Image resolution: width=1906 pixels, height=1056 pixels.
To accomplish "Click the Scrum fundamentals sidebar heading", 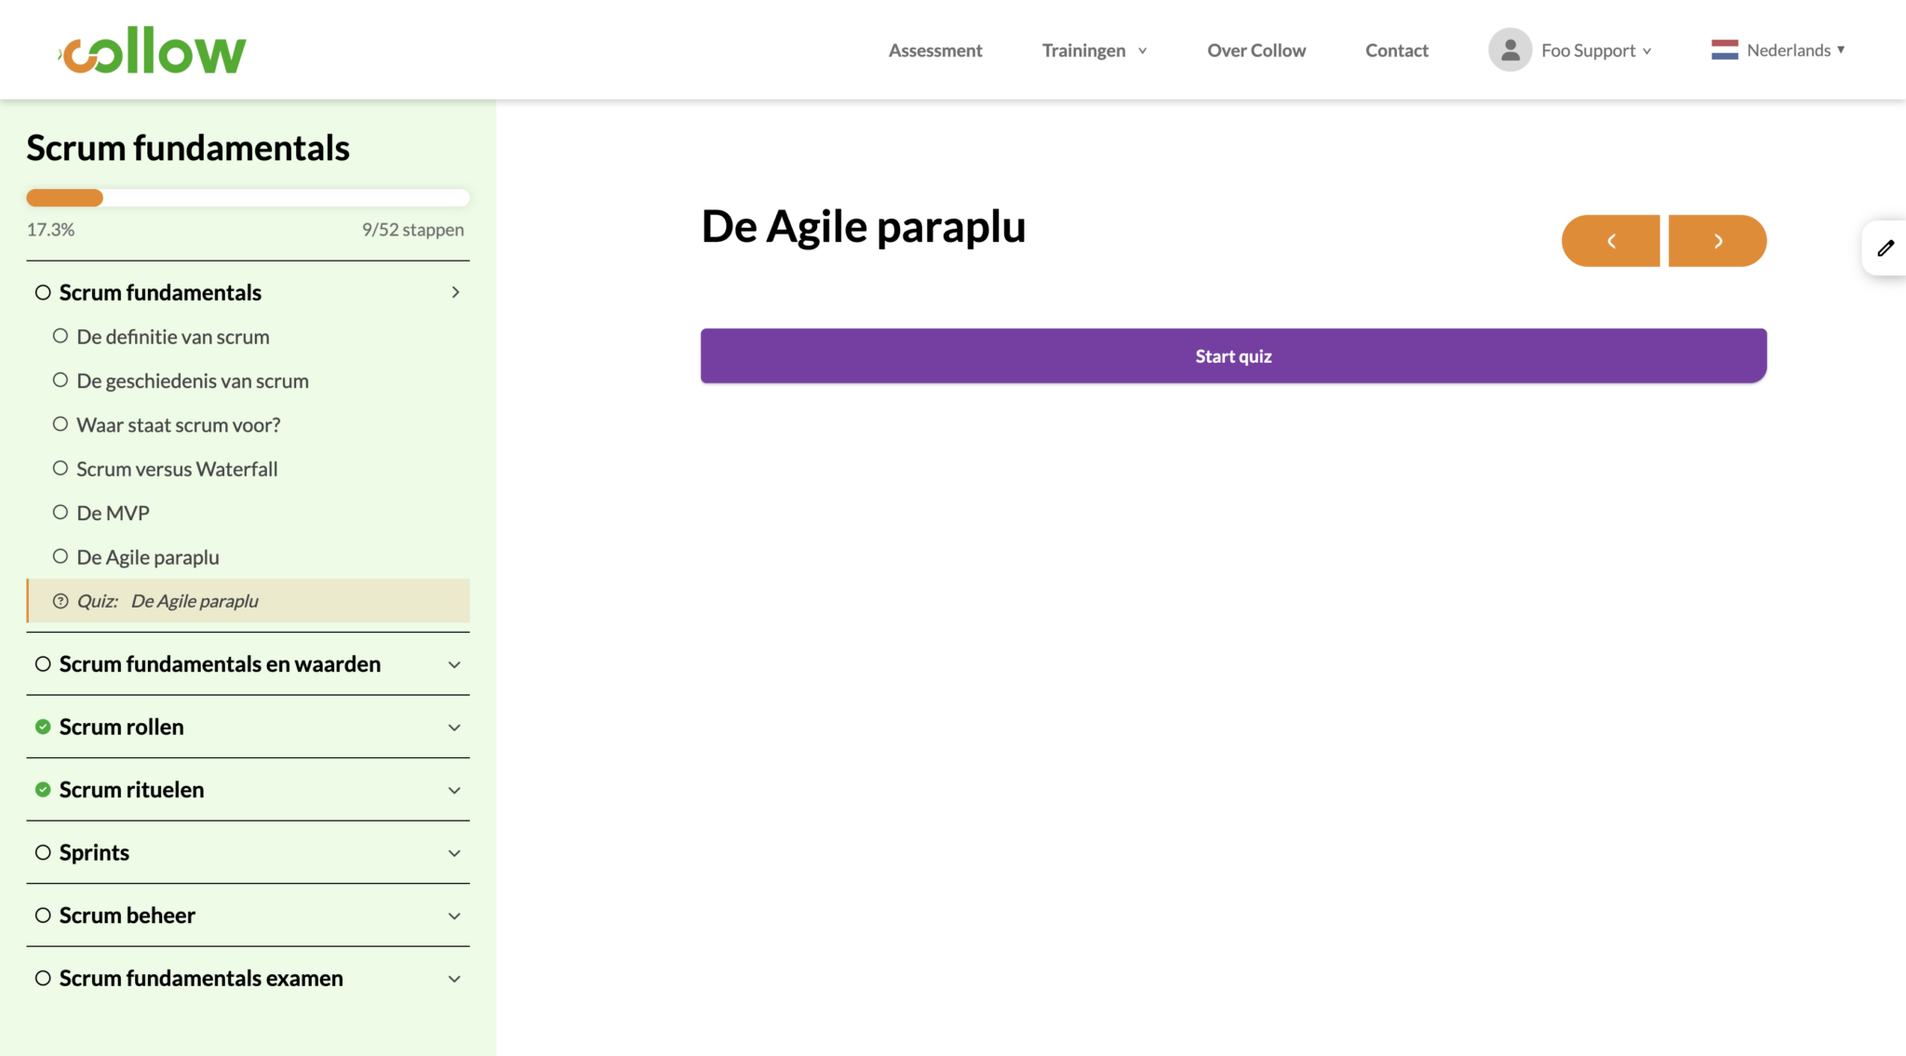I will pyautogui.click(x=188, y=148).
